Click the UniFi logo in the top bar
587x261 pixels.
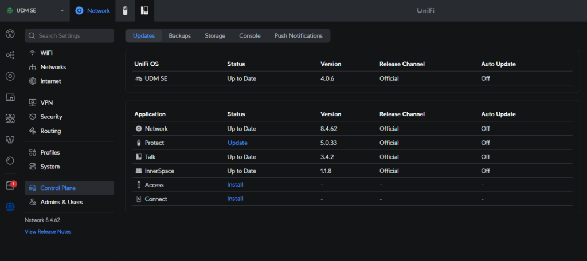(x=426, y=11)
